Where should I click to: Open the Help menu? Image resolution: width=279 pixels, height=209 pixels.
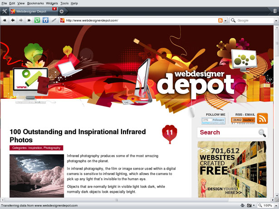[74, 3]
